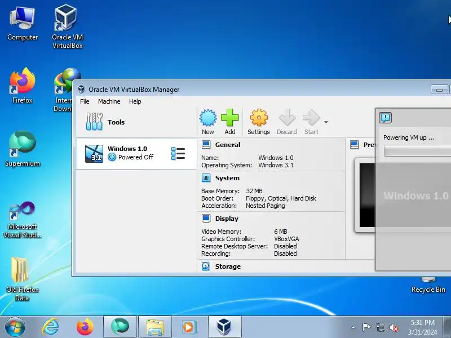
Task: Open the Machine menu
Action: tap(109, 101)
